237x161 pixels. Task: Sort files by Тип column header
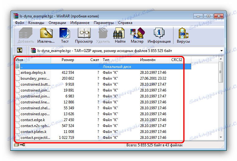tap(119, 60)
